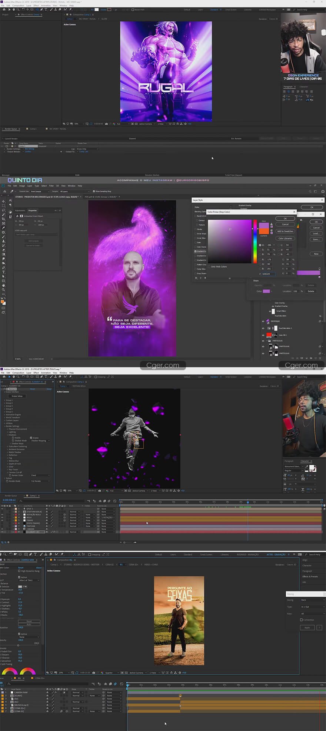Hide the DESFOQUE layer in Photoshop
The image size is (326, 731).
263,321
